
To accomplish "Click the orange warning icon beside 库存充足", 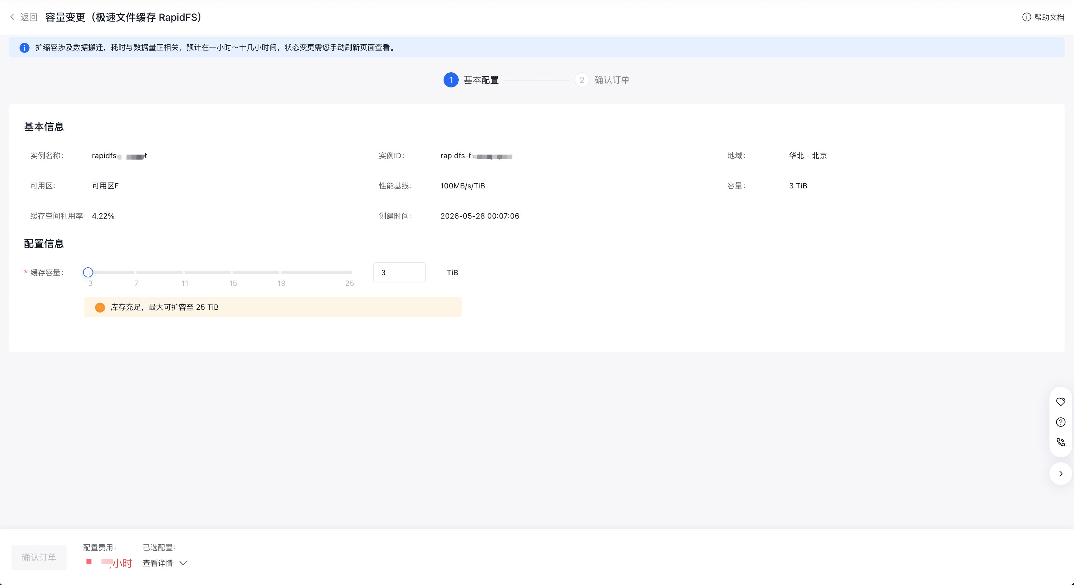I will [100, 307].
